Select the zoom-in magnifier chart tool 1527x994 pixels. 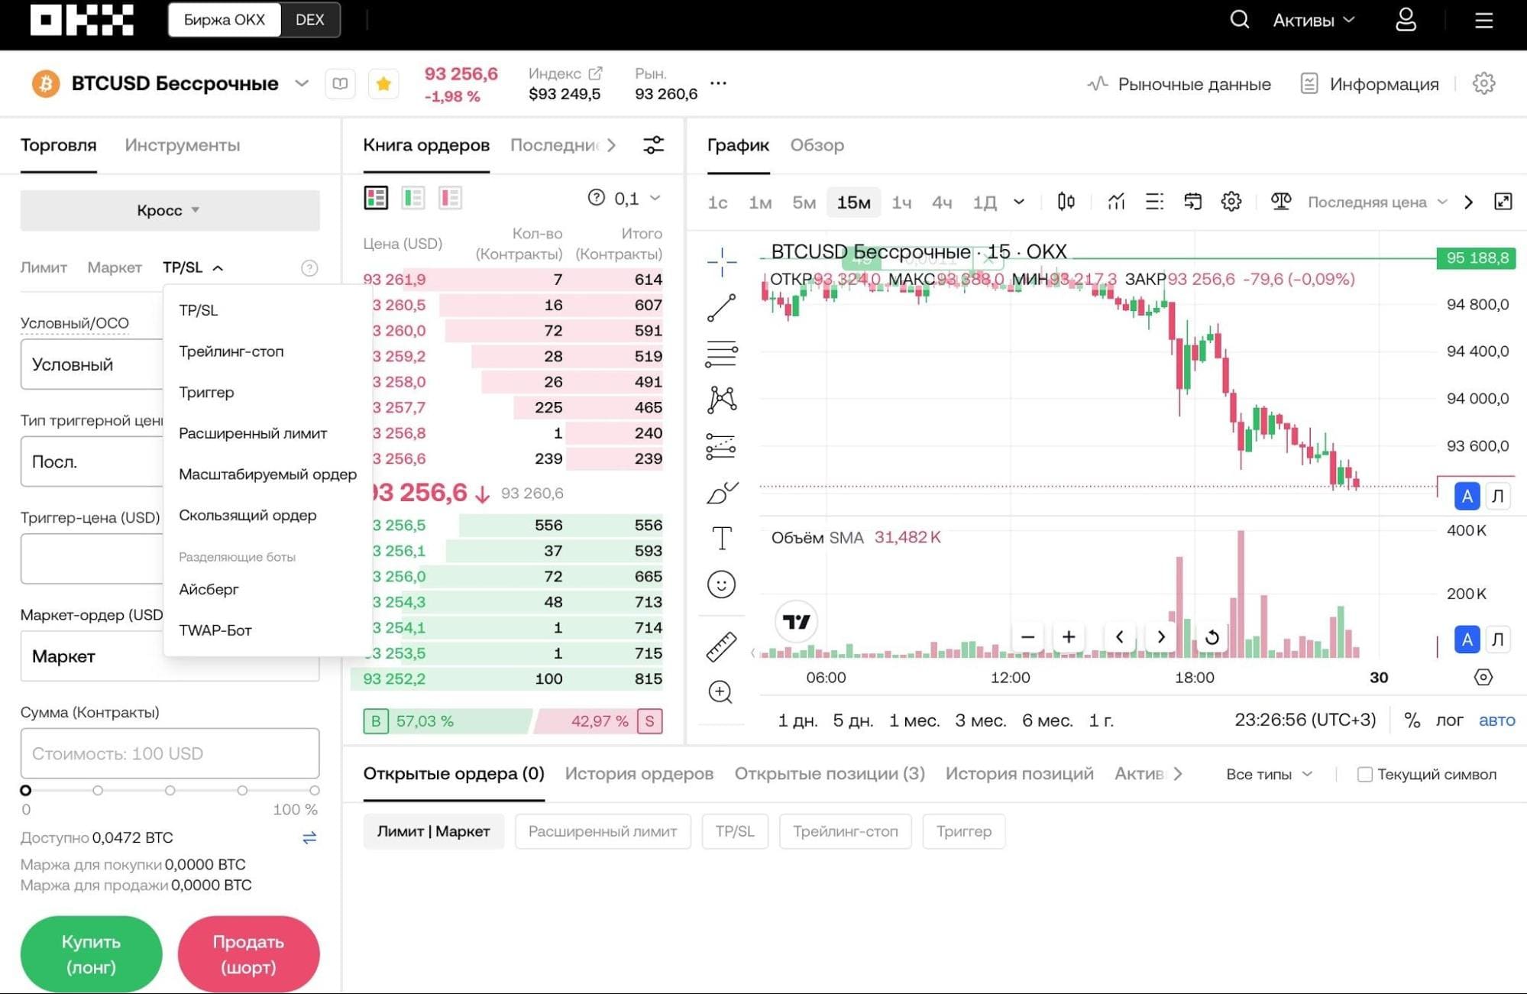point(721,692)
